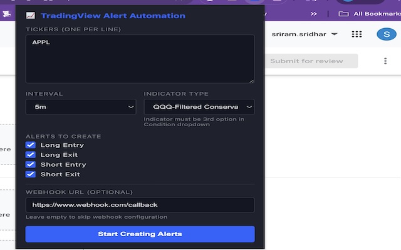Image resolution: width=401 pixels, height=250 pixels.
Task: Click the TradingView Alert Automation title
Action: tap(113, 16)
